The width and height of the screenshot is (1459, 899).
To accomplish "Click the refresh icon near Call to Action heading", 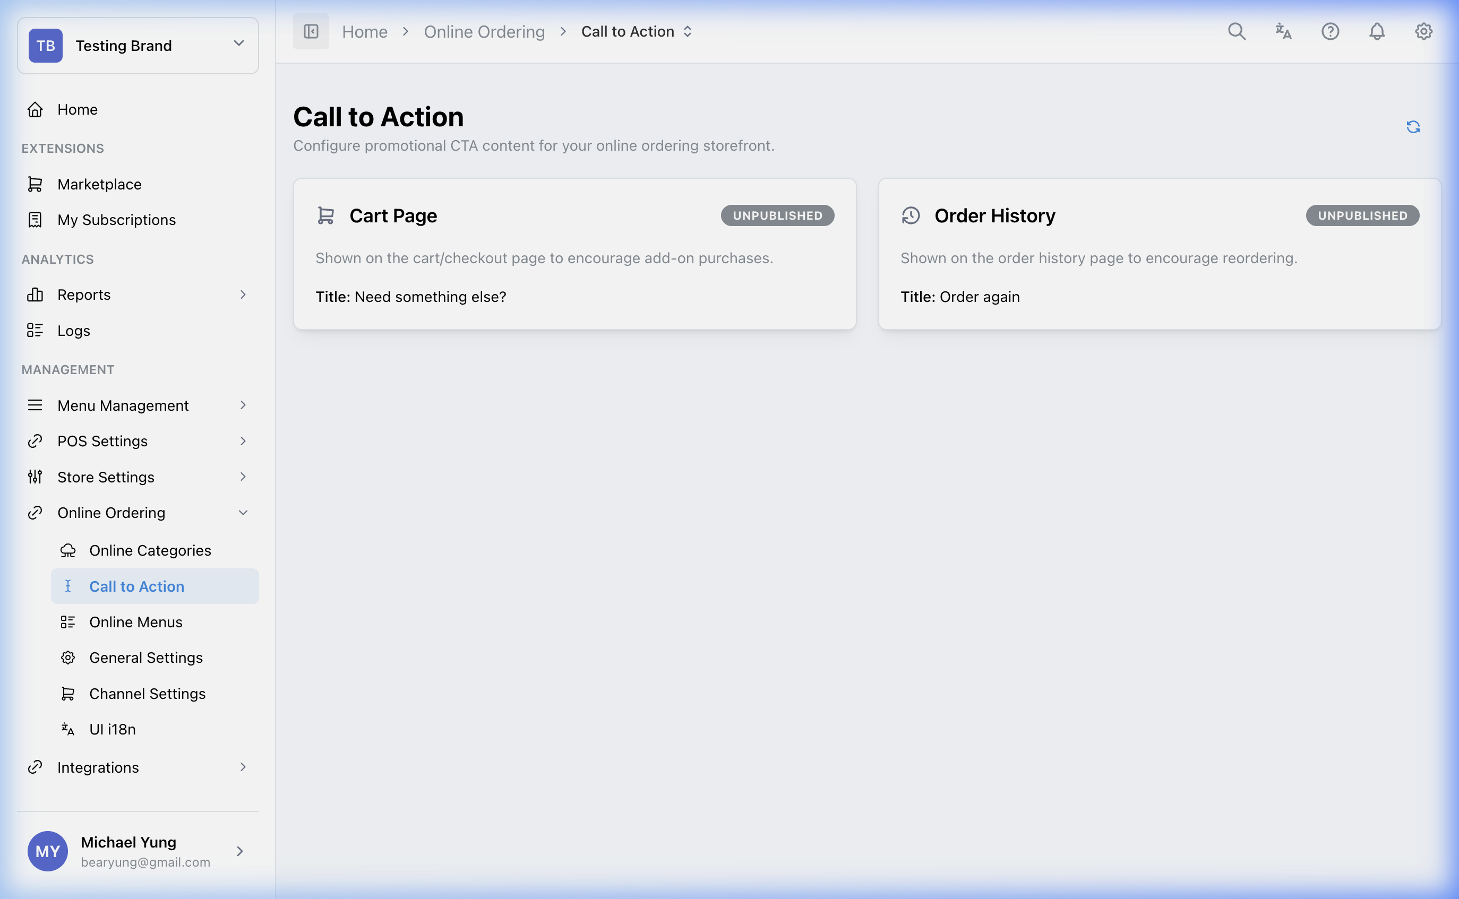I will [x=1414, y=127].
